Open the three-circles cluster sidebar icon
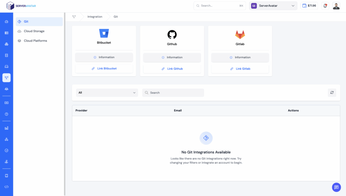This screenshot has width=346, height=196. (x=6, y=139)
